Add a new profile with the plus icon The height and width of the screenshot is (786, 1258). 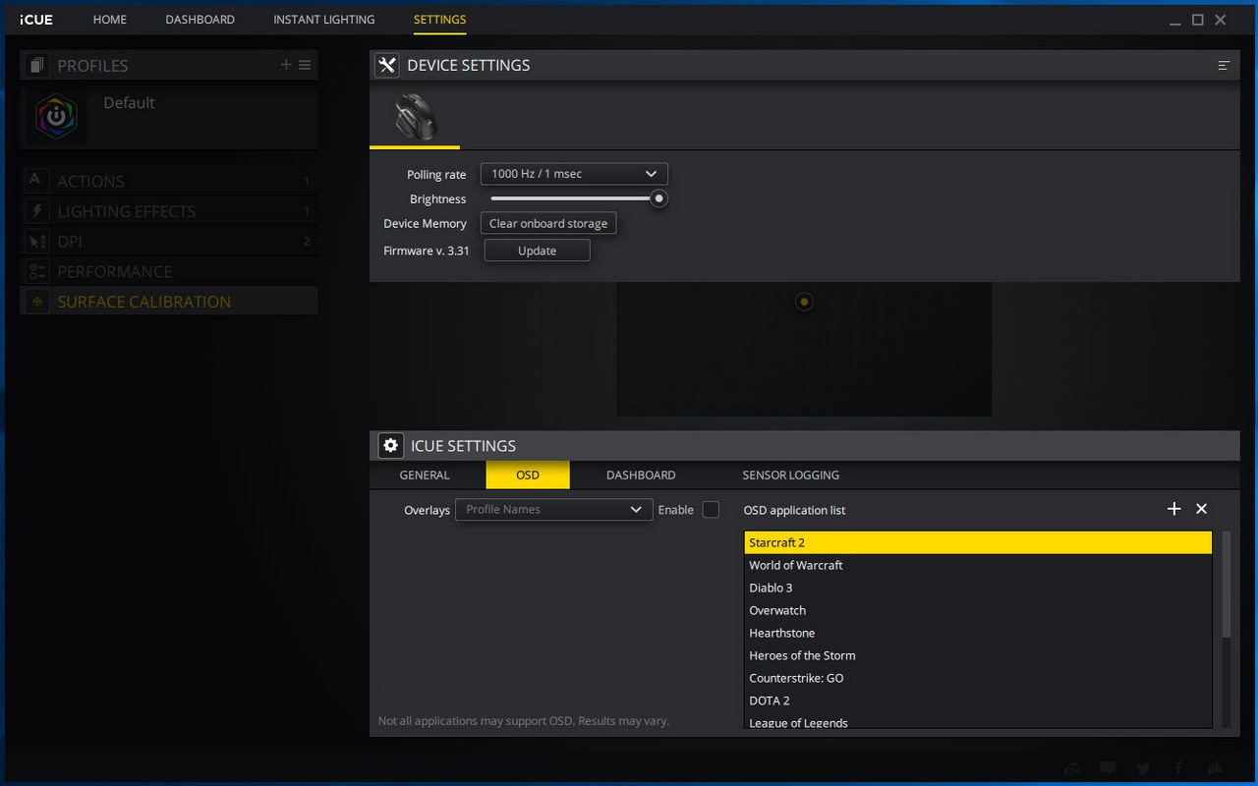286,65
